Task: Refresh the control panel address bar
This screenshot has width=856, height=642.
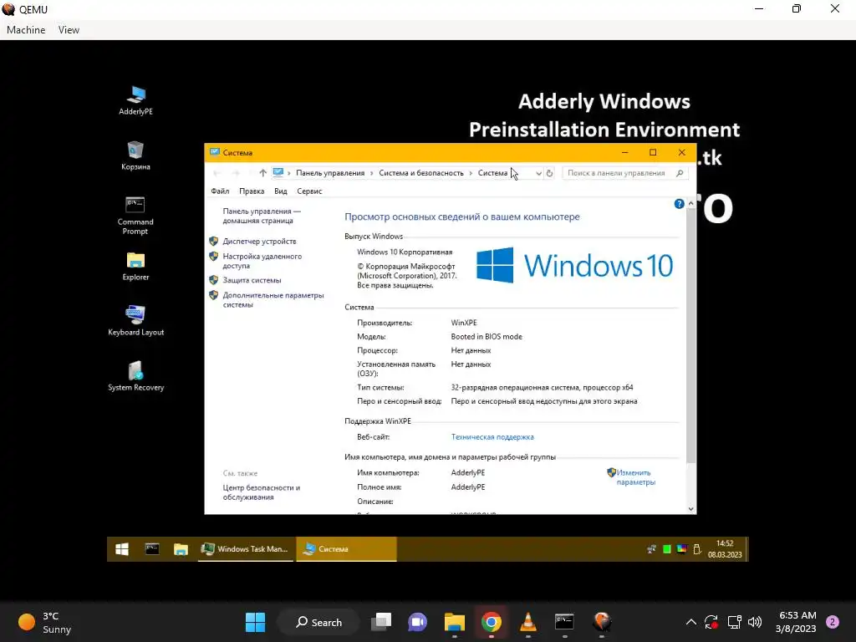Action: click(550, 173)
